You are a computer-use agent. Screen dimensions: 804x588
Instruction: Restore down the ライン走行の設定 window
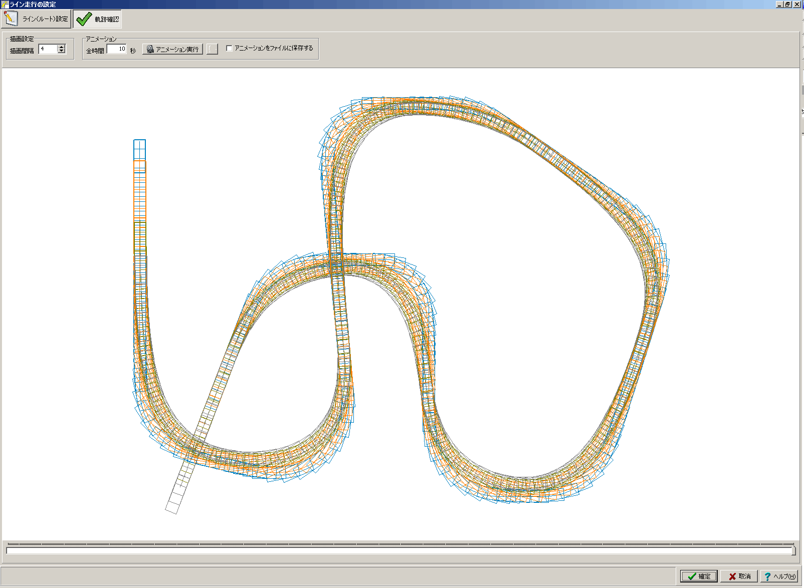pyautogui.click(x=787, y=4)
